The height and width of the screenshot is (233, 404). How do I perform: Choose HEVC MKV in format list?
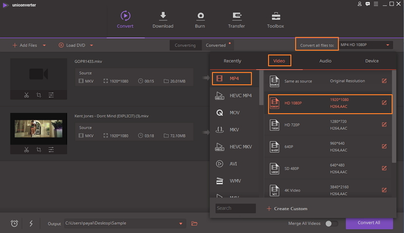tap(233, 147)
